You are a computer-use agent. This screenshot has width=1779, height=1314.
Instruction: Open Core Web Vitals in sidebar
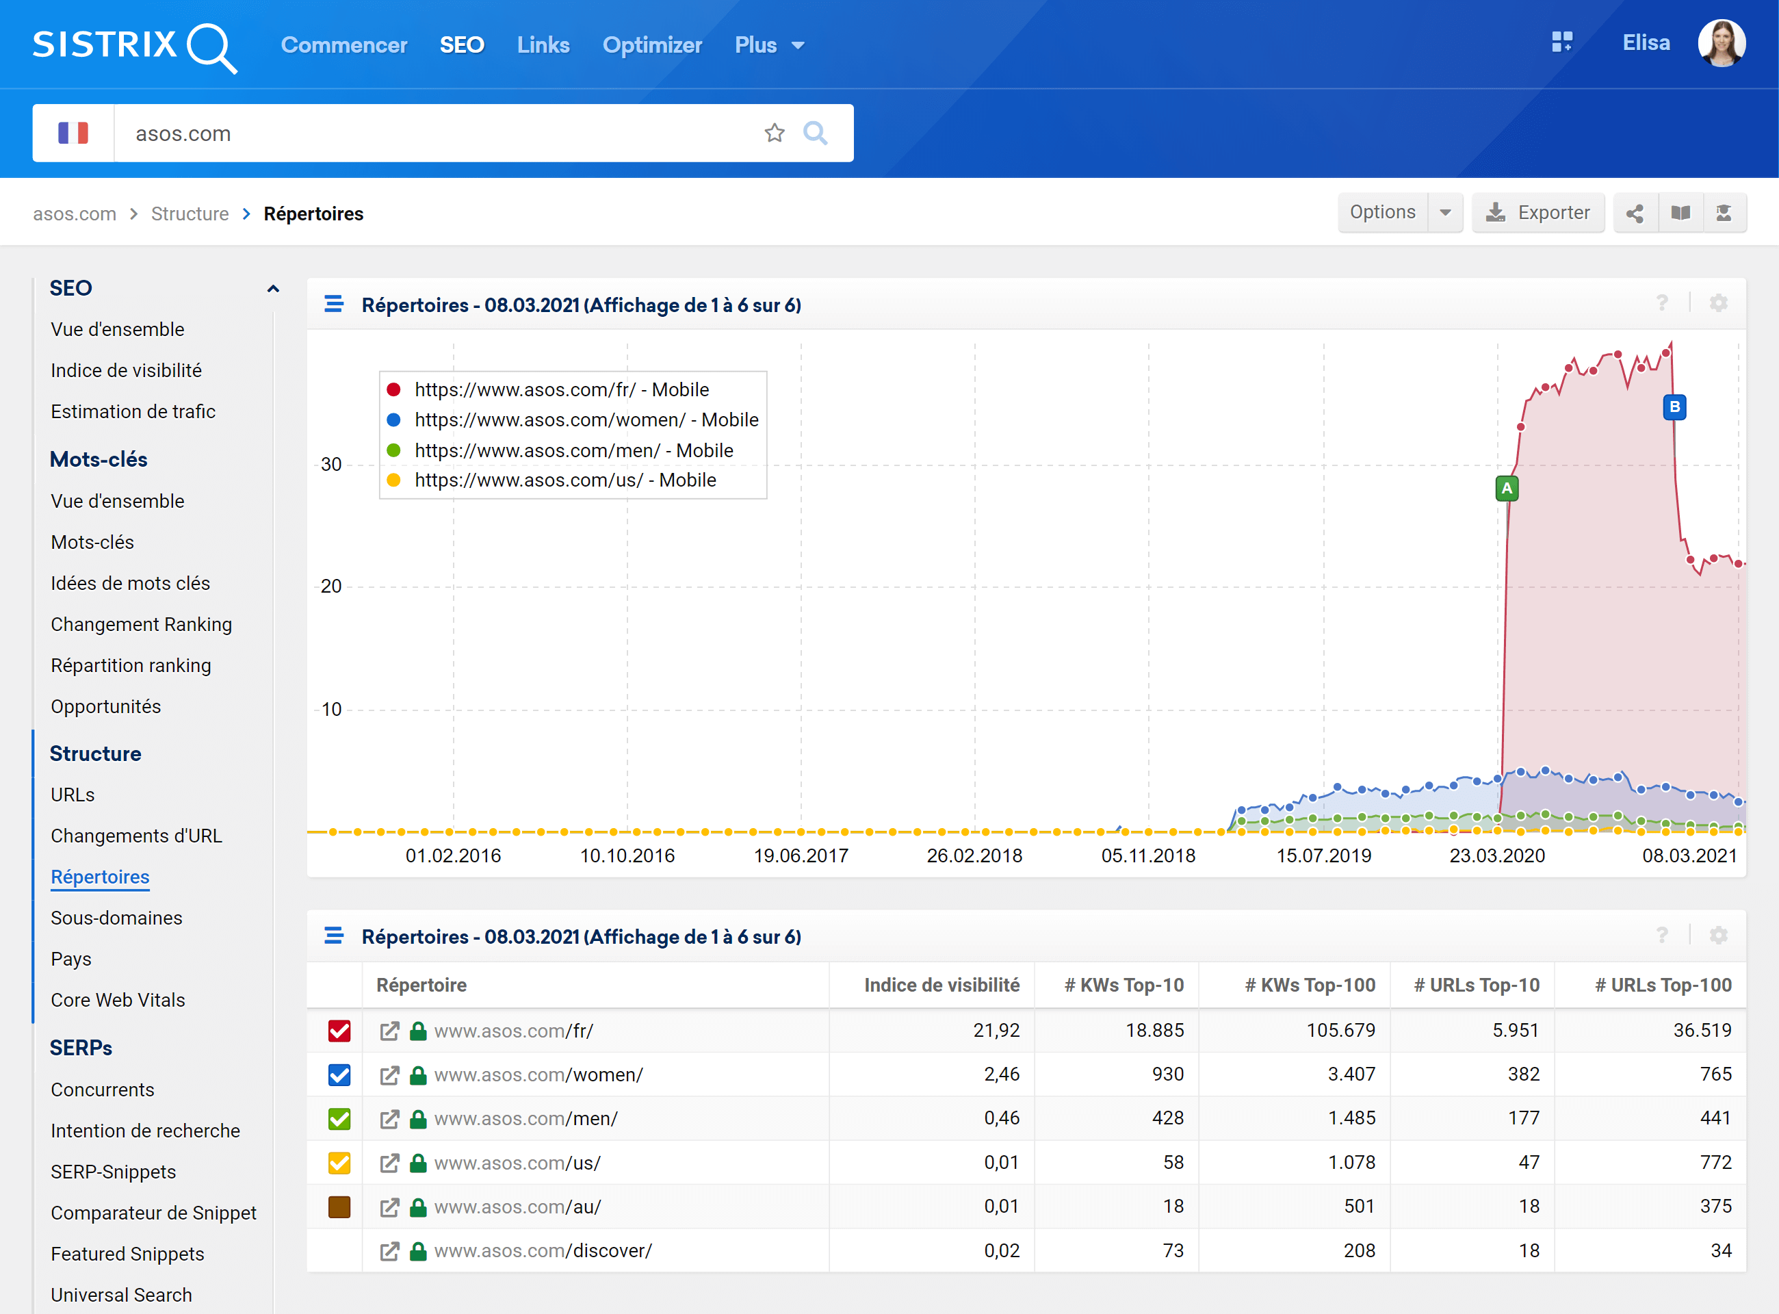pyautogui.click(x=118, y=1000)
